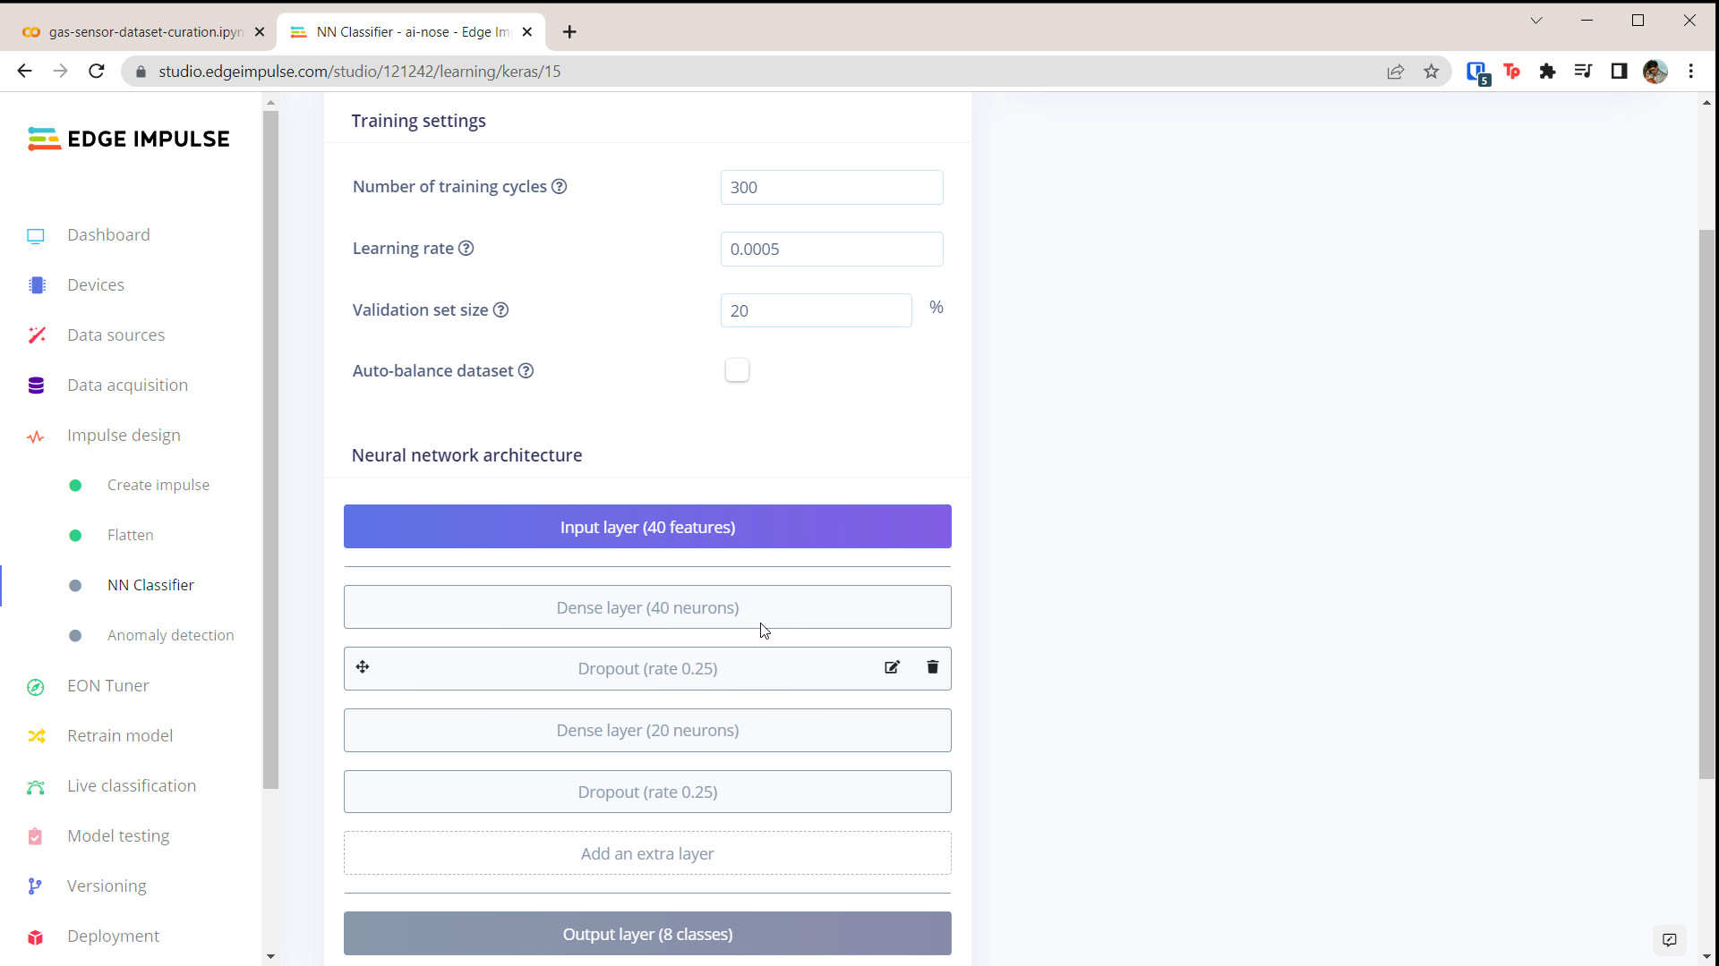The width and height of the screenshot is (1719, 966).
Task: Click the page vertical scrollbar
Action: 1706,501
